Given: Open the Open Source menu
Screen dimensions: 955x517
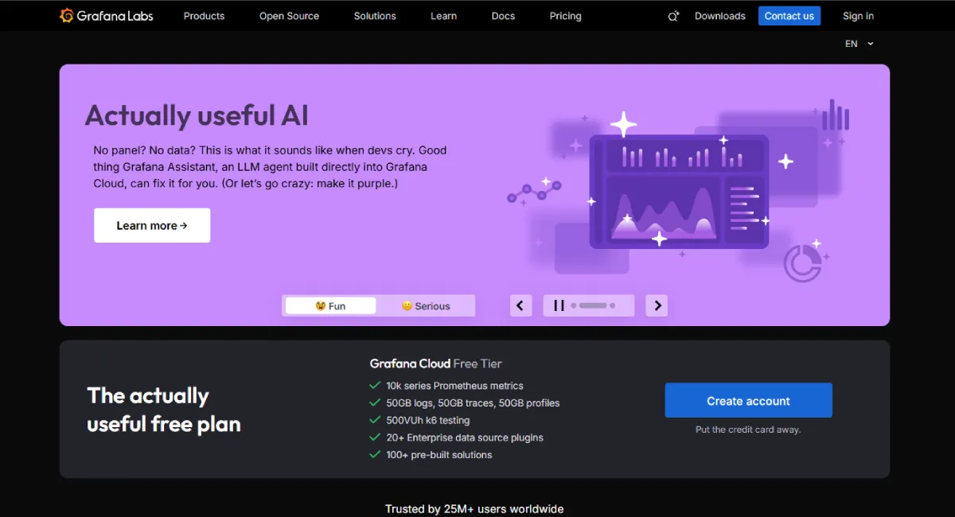Looking at the screenshot, I should tap(289, 16).
